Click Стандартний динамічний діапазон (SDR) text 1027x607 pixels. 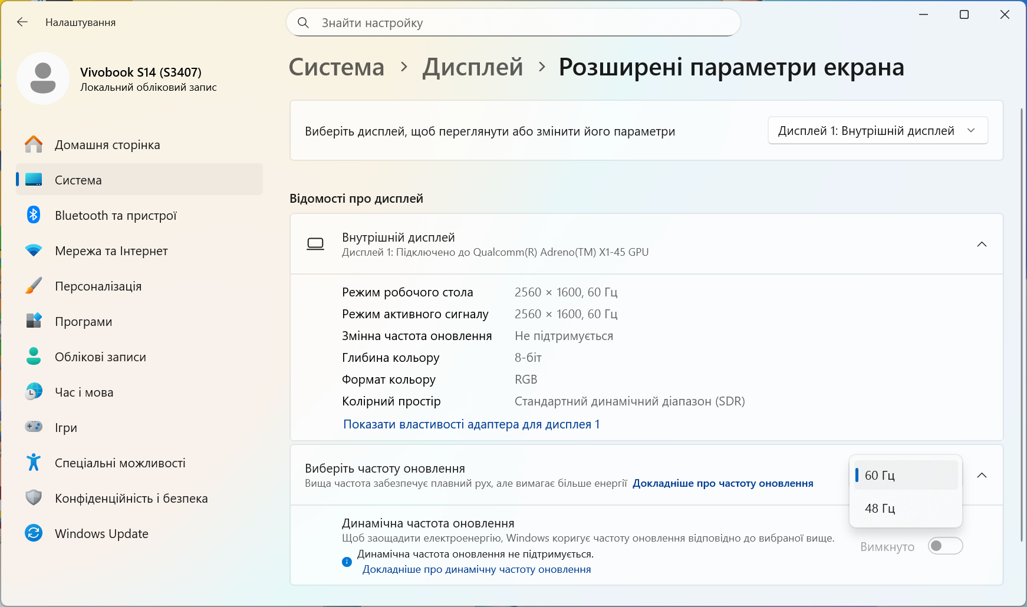(630, 401)
